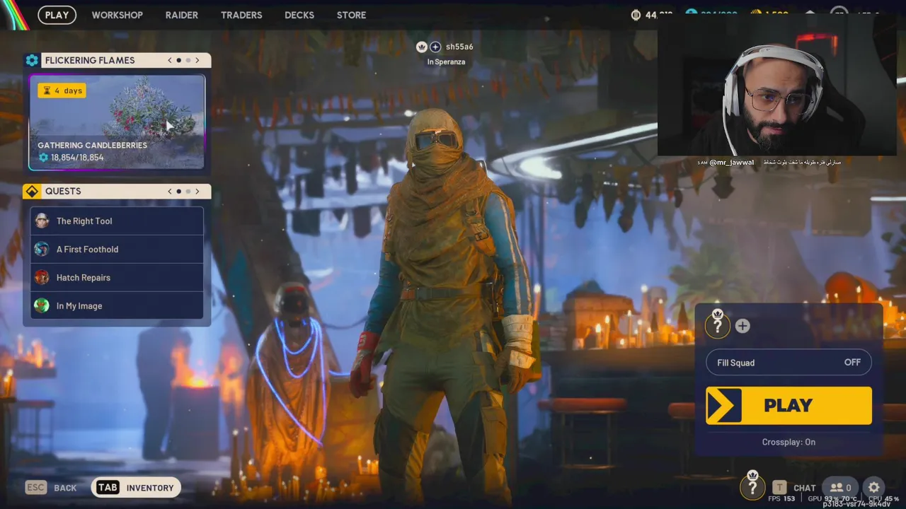Open the PLAY tab in top navigation
The height and width of the screenshot is (509, 906).
(57, 15)
